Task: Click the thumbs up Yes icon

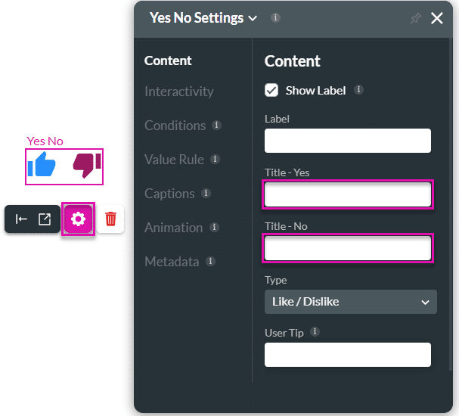Action: (x=42, y=165)
